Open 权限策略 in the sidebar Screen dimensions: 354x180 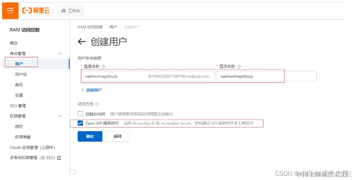(23, 137)
